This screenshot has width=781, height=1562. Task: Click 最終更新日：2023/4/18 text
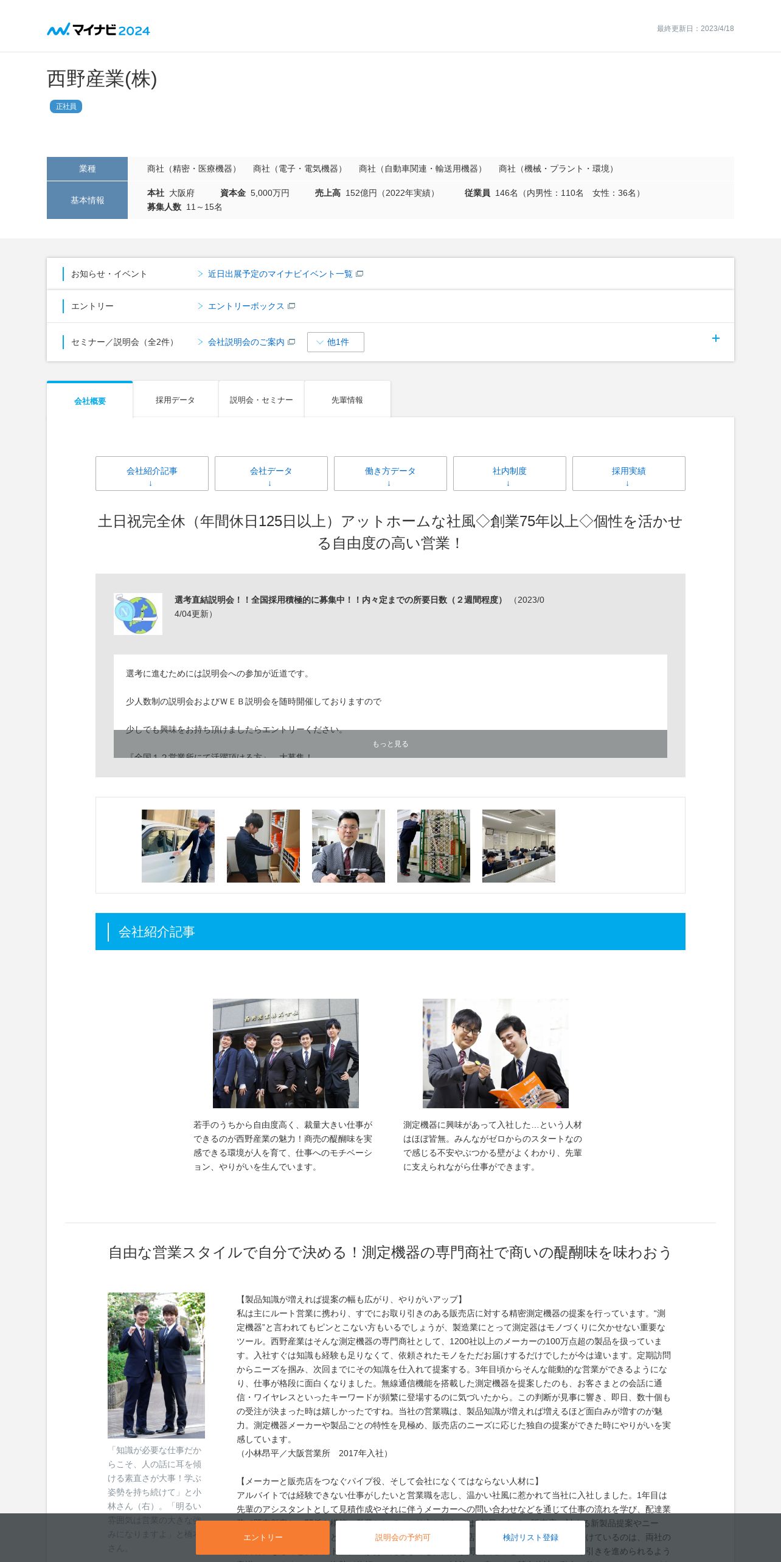[x=695, y=29]
